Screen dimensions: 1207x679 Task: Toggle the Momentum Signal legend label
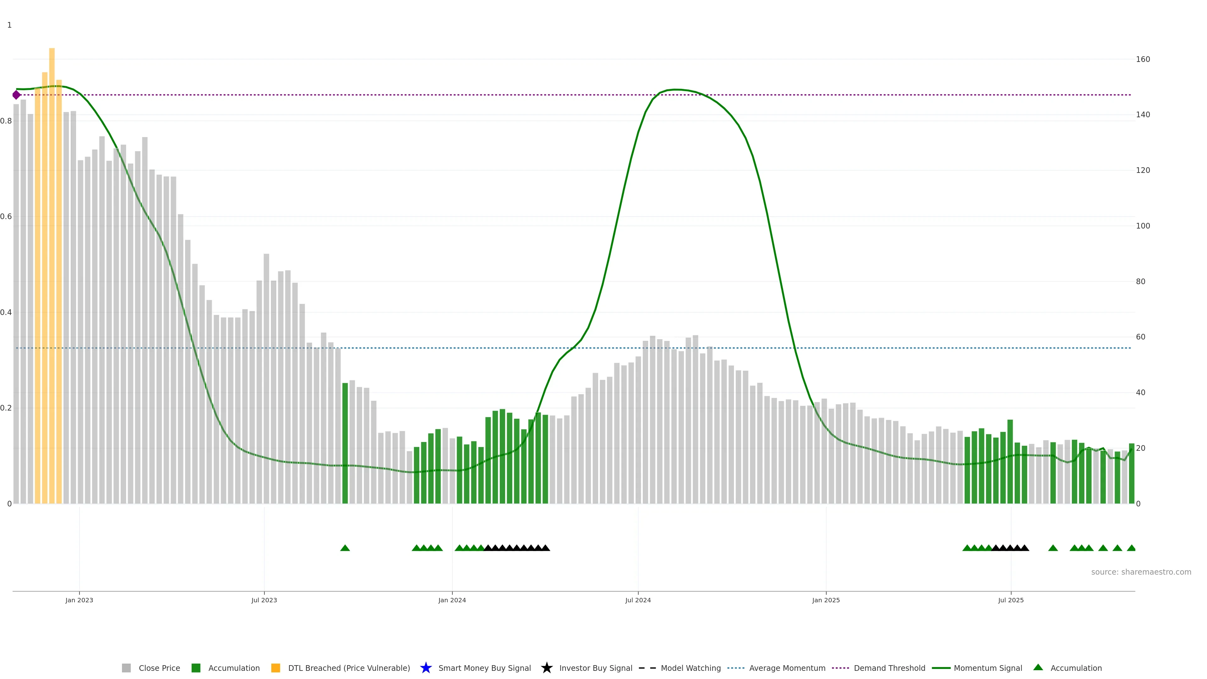[988, 668]
